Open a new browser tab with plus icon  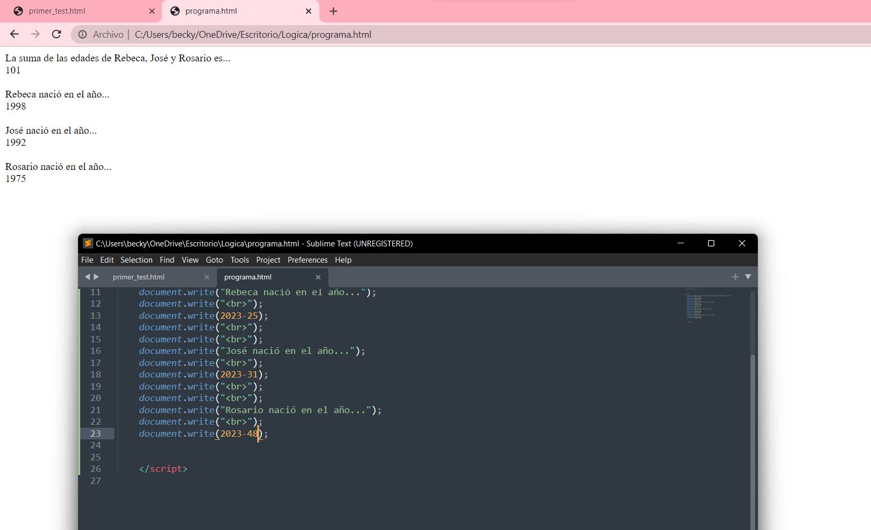[x=333, y=11]
